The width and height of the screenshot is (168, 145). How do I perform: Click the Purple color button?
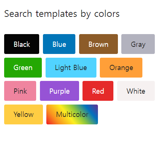tap(60, 91)
